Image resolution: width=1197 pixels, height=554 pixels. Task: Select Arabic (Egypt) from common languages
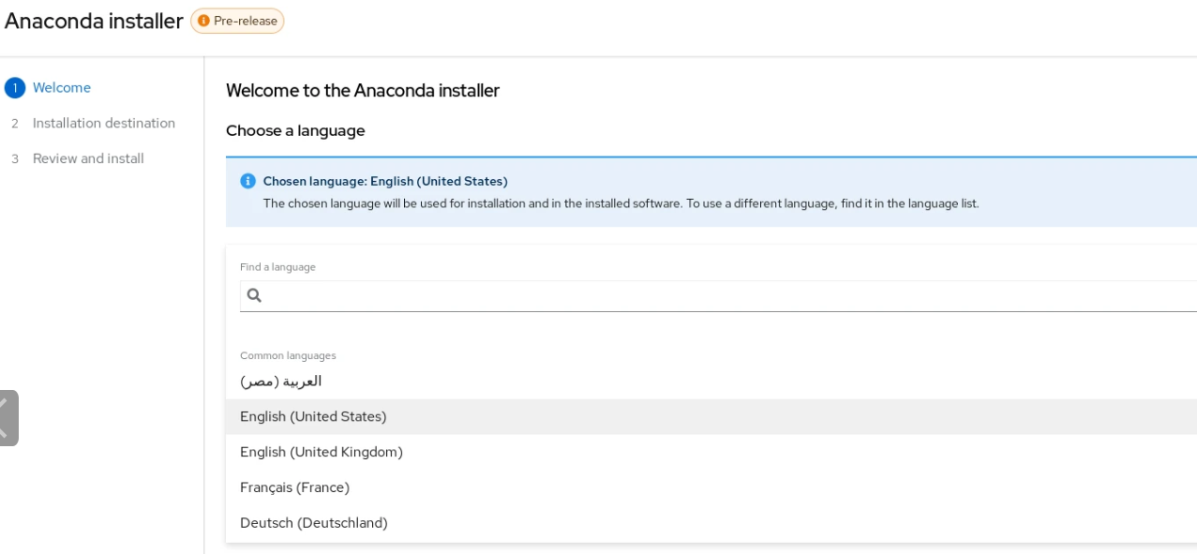tap(281, 382)
